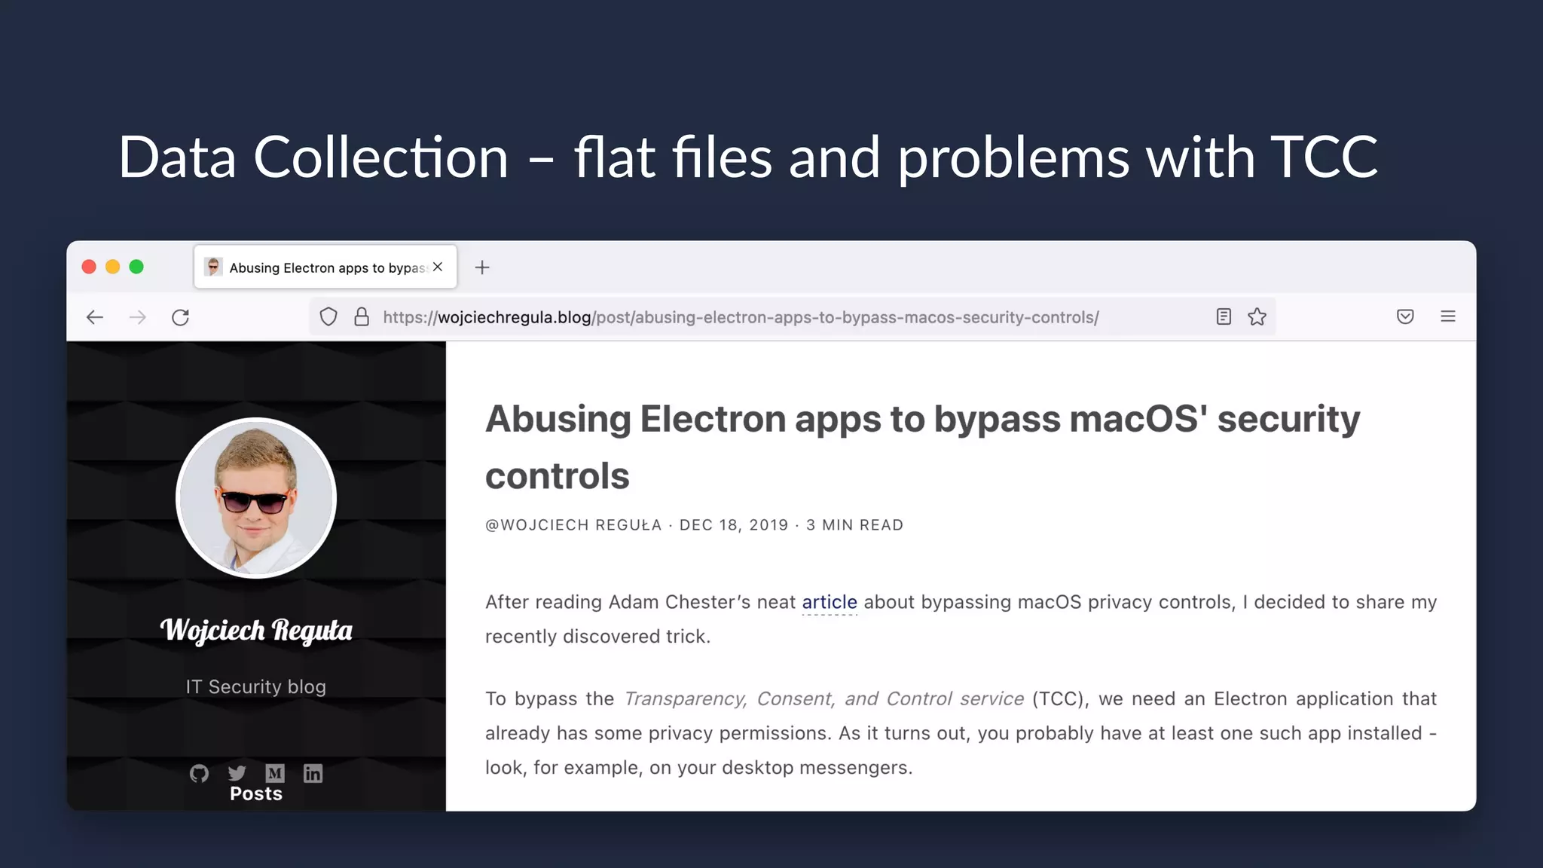
Task: Click the author profile photo
Action: 256,498
